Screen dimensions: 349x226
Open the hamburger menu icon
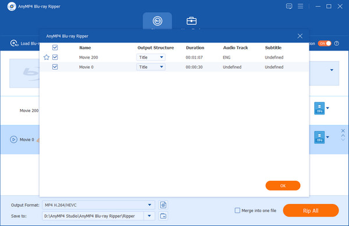coord(300,6)
